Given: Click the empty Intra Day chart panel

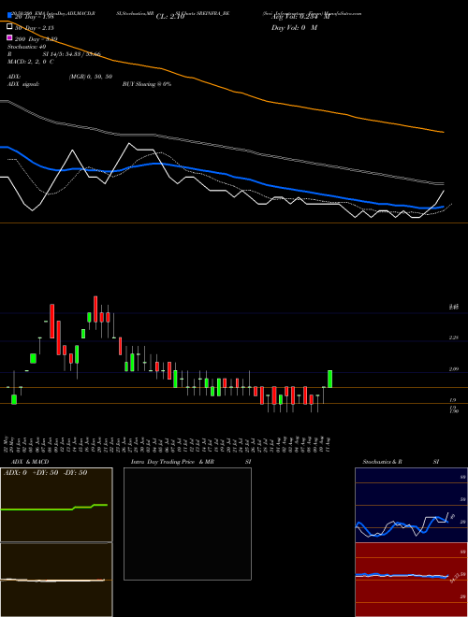Looking at the screenshot, I should [187, 524].
